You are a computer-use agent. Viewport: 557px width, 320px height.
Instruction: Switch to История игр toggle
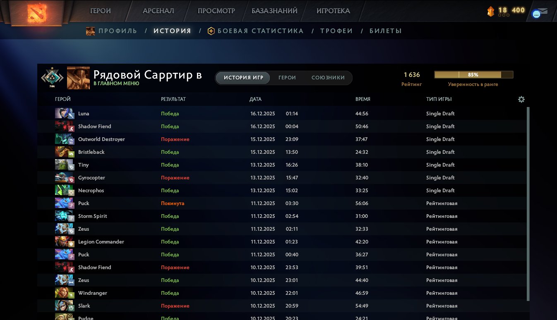(x=243, y=78)
